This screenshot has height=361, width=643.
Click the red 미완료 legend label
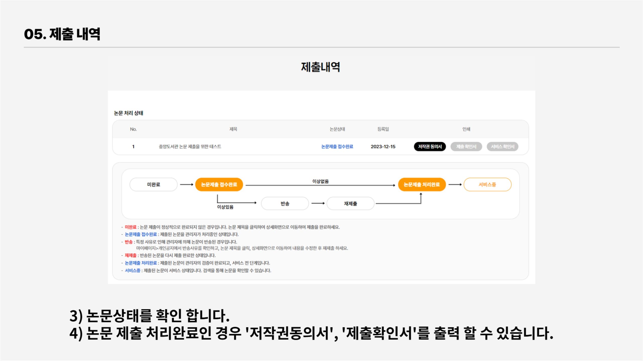click(x=130, y=227)
